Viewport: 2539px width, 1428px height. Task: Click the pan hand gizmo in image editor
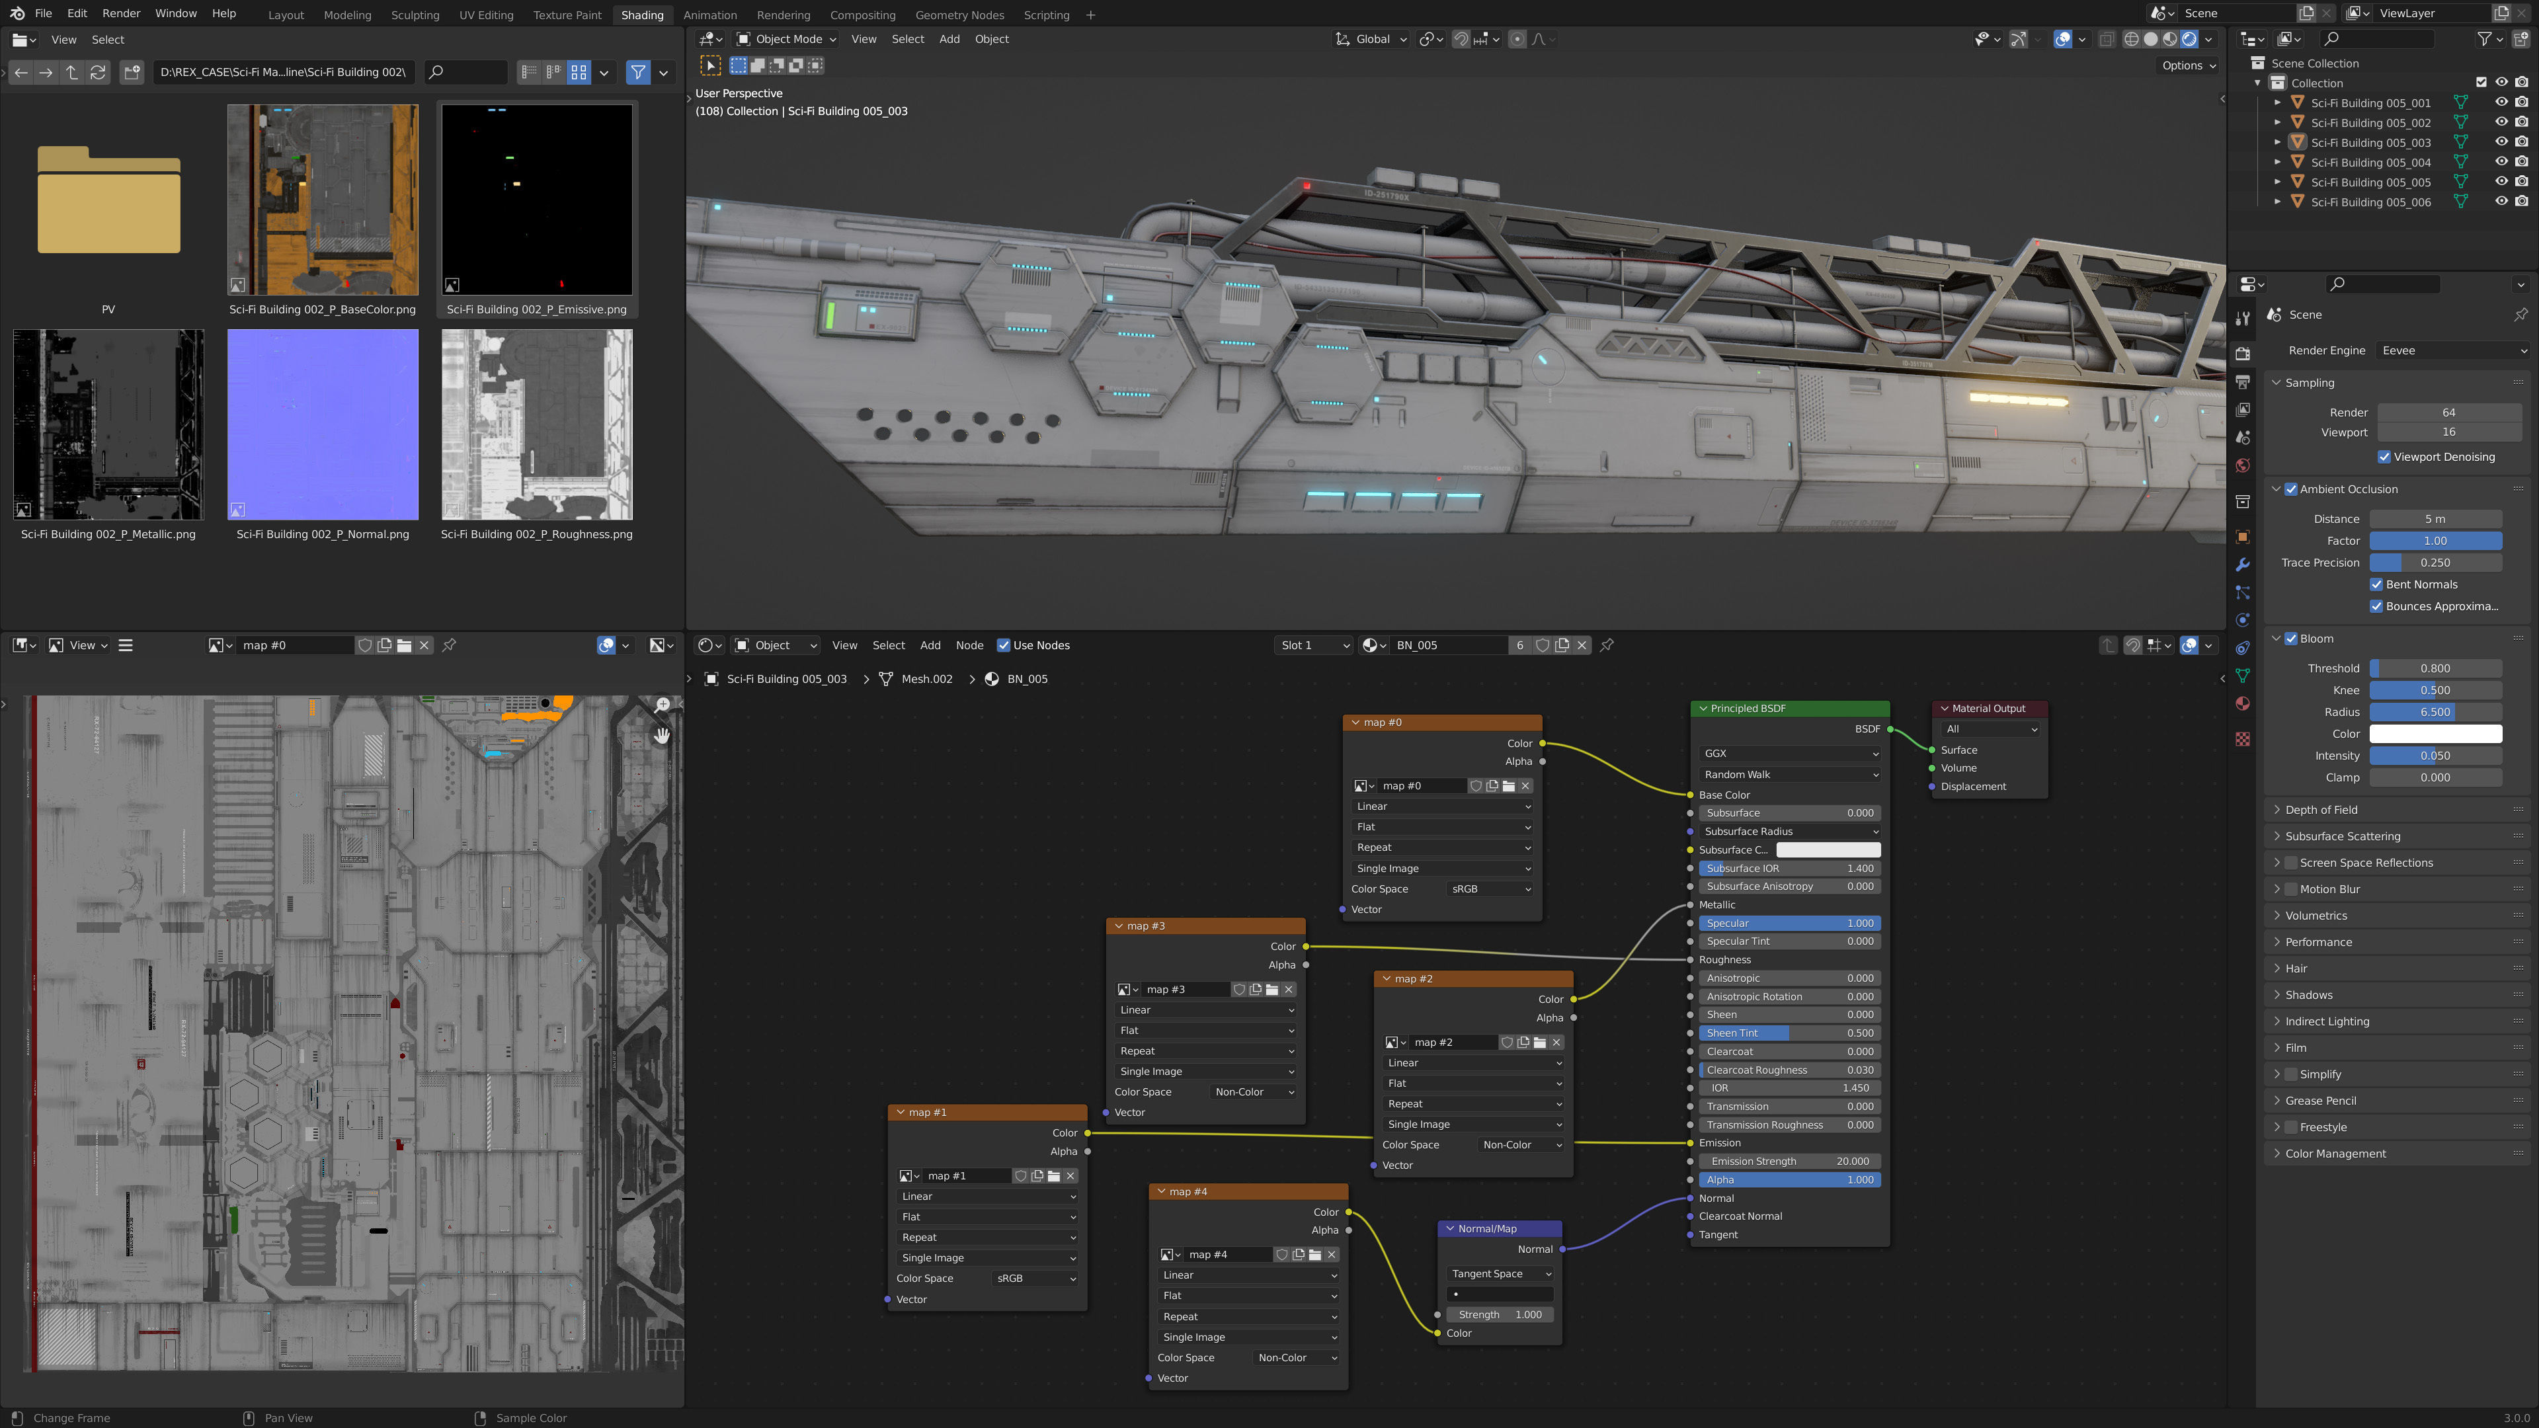pos(663,735)
